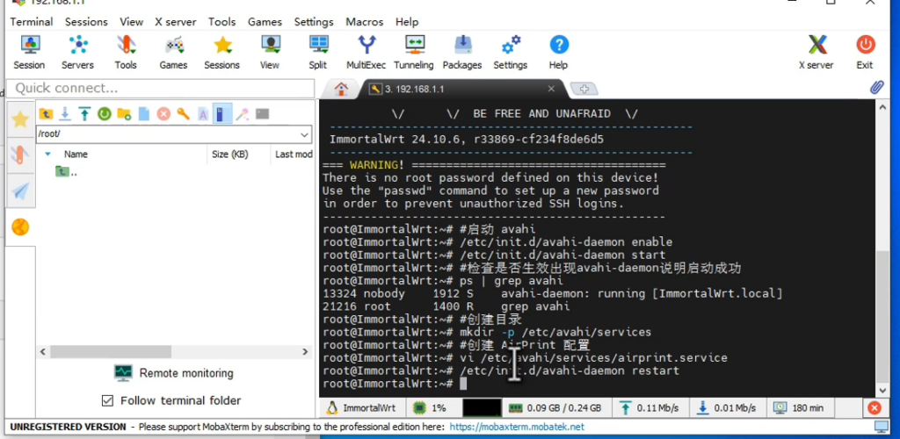This screenshot has width=900, height=439.
Task: Select the parent '..' folder entry
Action: pyautogui.click(x=66, y=171)
